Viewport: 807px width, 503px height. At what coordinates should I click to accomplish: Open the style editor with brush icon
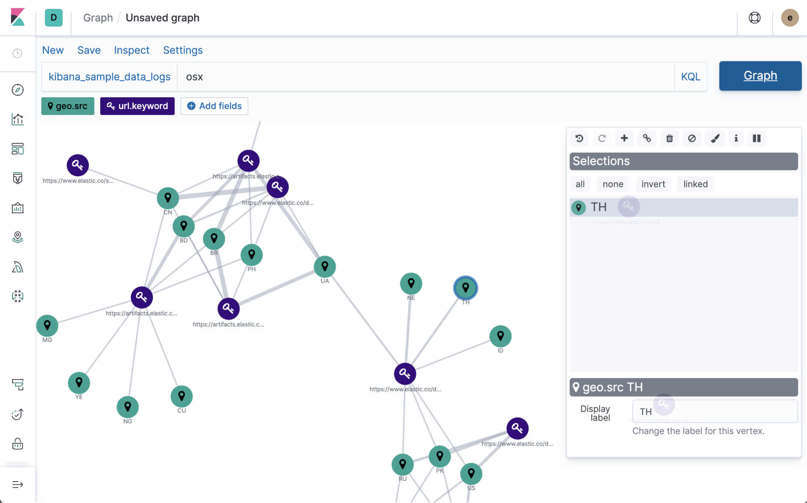(714, 138)
